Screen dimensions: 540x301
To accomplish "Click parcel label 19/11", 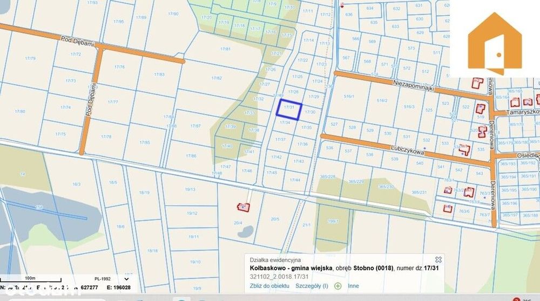I will click(193, 237).
